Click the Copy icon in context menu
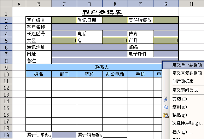 click(165, 107)
